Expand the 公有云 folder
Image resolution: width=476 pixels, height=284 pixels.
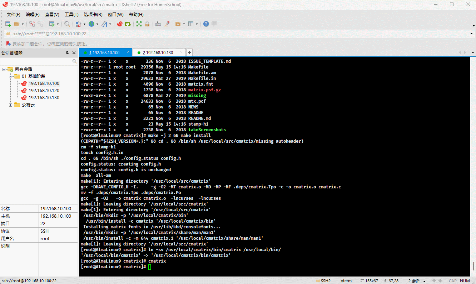(x=11, y=105)
